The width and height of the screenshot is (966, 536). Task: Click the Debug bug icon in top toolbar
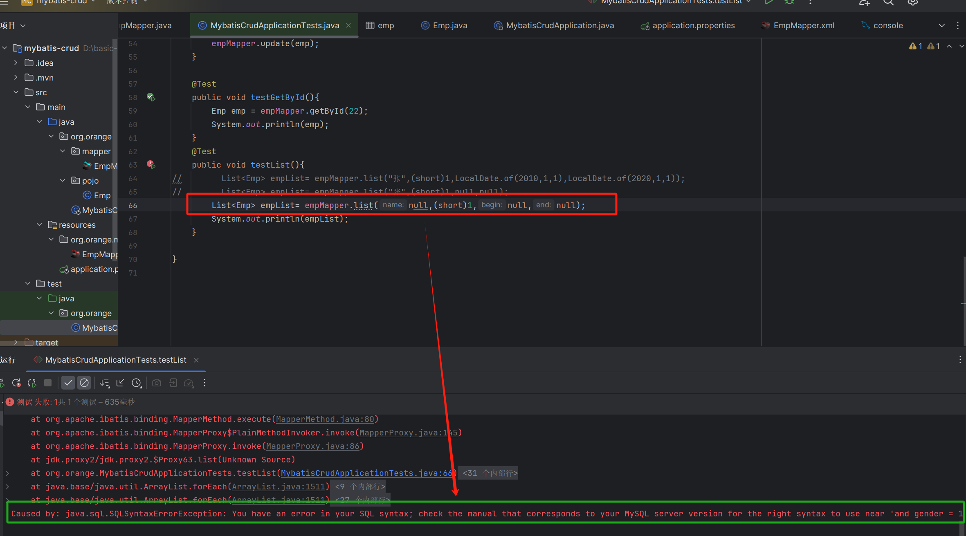coord(789,2)
